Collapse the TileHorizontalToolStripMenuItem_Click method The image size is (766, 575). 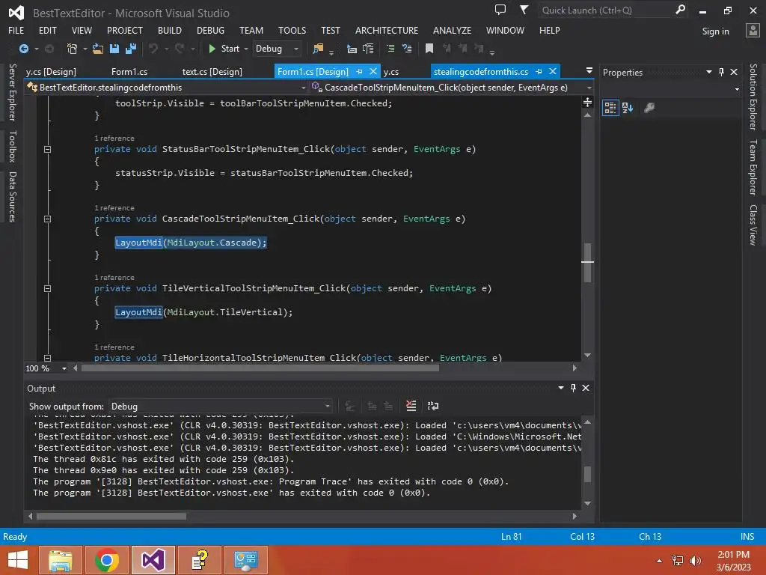(47, 358)
